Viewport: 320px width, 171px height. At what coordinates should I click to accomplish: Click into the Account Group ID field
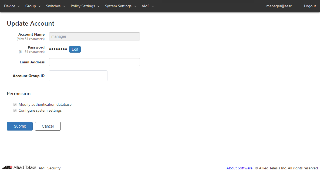(78, 76)
